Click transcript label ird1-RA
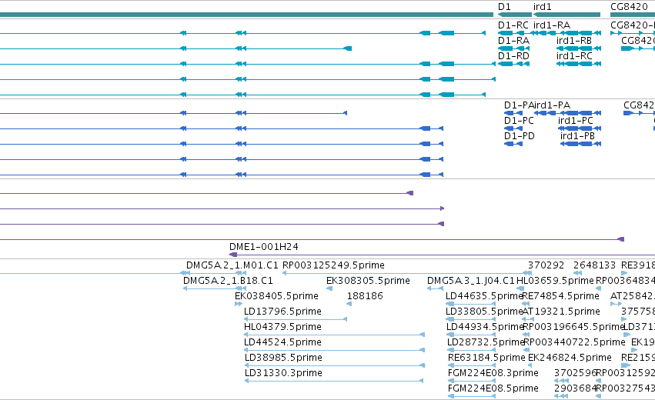 [551, 25]
